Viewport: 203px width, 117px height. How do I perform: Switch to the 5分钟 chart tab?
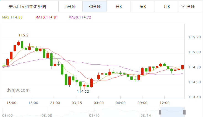click(x=70, y=6)
